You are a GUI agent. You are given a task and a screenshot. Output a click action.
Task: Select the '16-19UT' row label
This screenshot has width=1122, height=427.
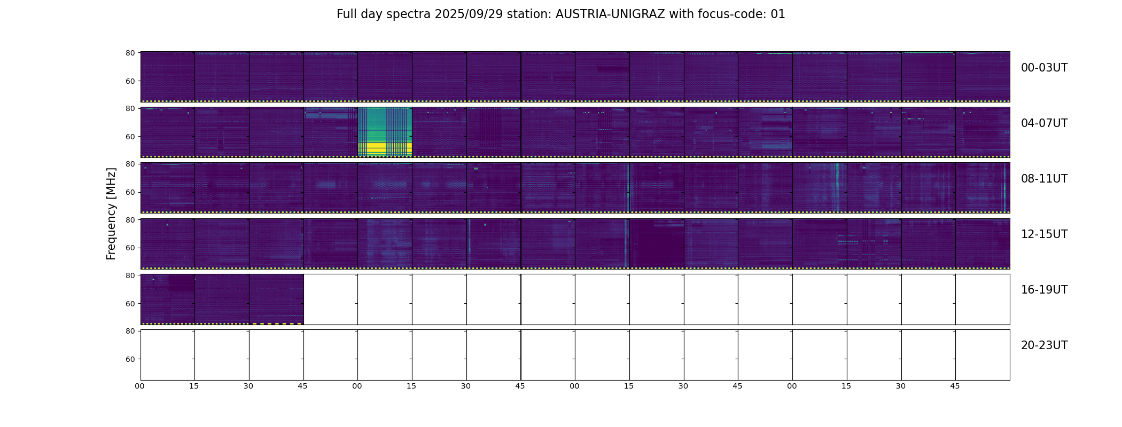click(x=1044, y=290)
